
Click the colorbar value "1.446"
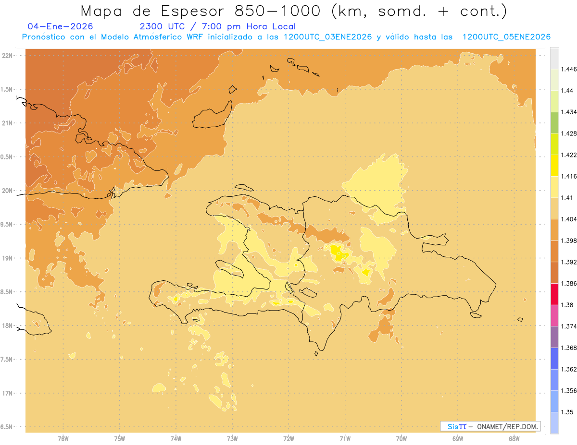click(x=569, y=69)
